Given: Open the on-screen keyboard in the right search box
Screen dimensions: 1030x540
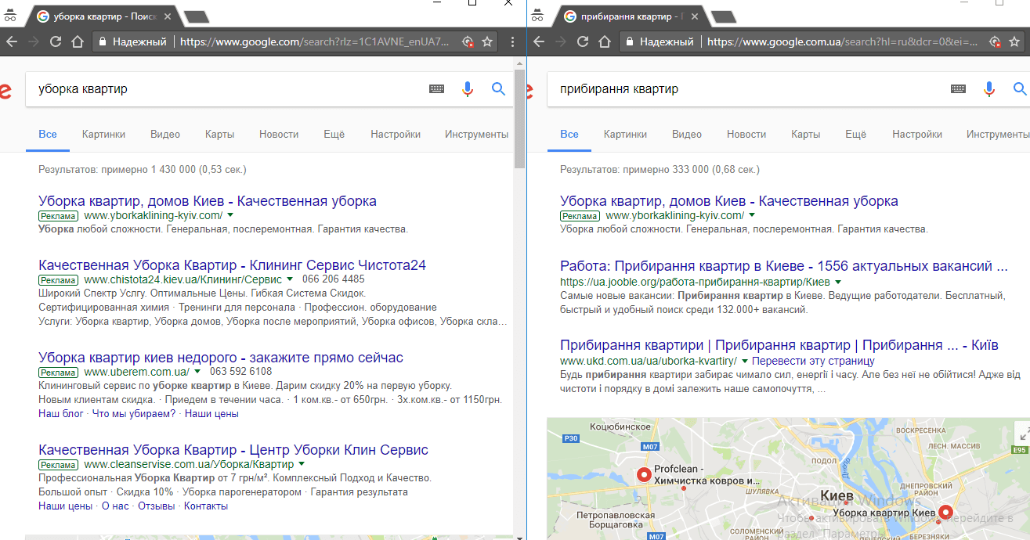Looking at the screenshot, I should tap(958, 89).
